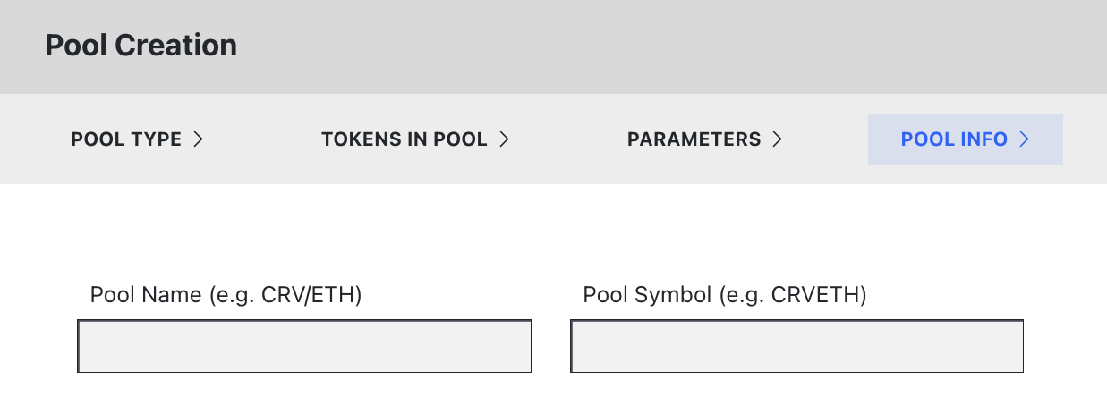Click the chevron next to POOL TYPE
Image resolution: width=1107 pixels, height=414 pixels.
[199, 139]
